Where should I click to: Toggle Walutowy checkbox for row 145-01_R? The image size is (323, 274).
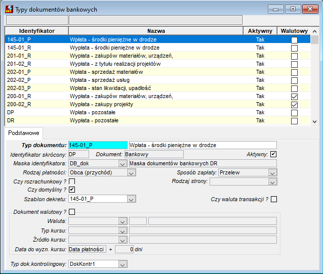[x=294, y=48]
